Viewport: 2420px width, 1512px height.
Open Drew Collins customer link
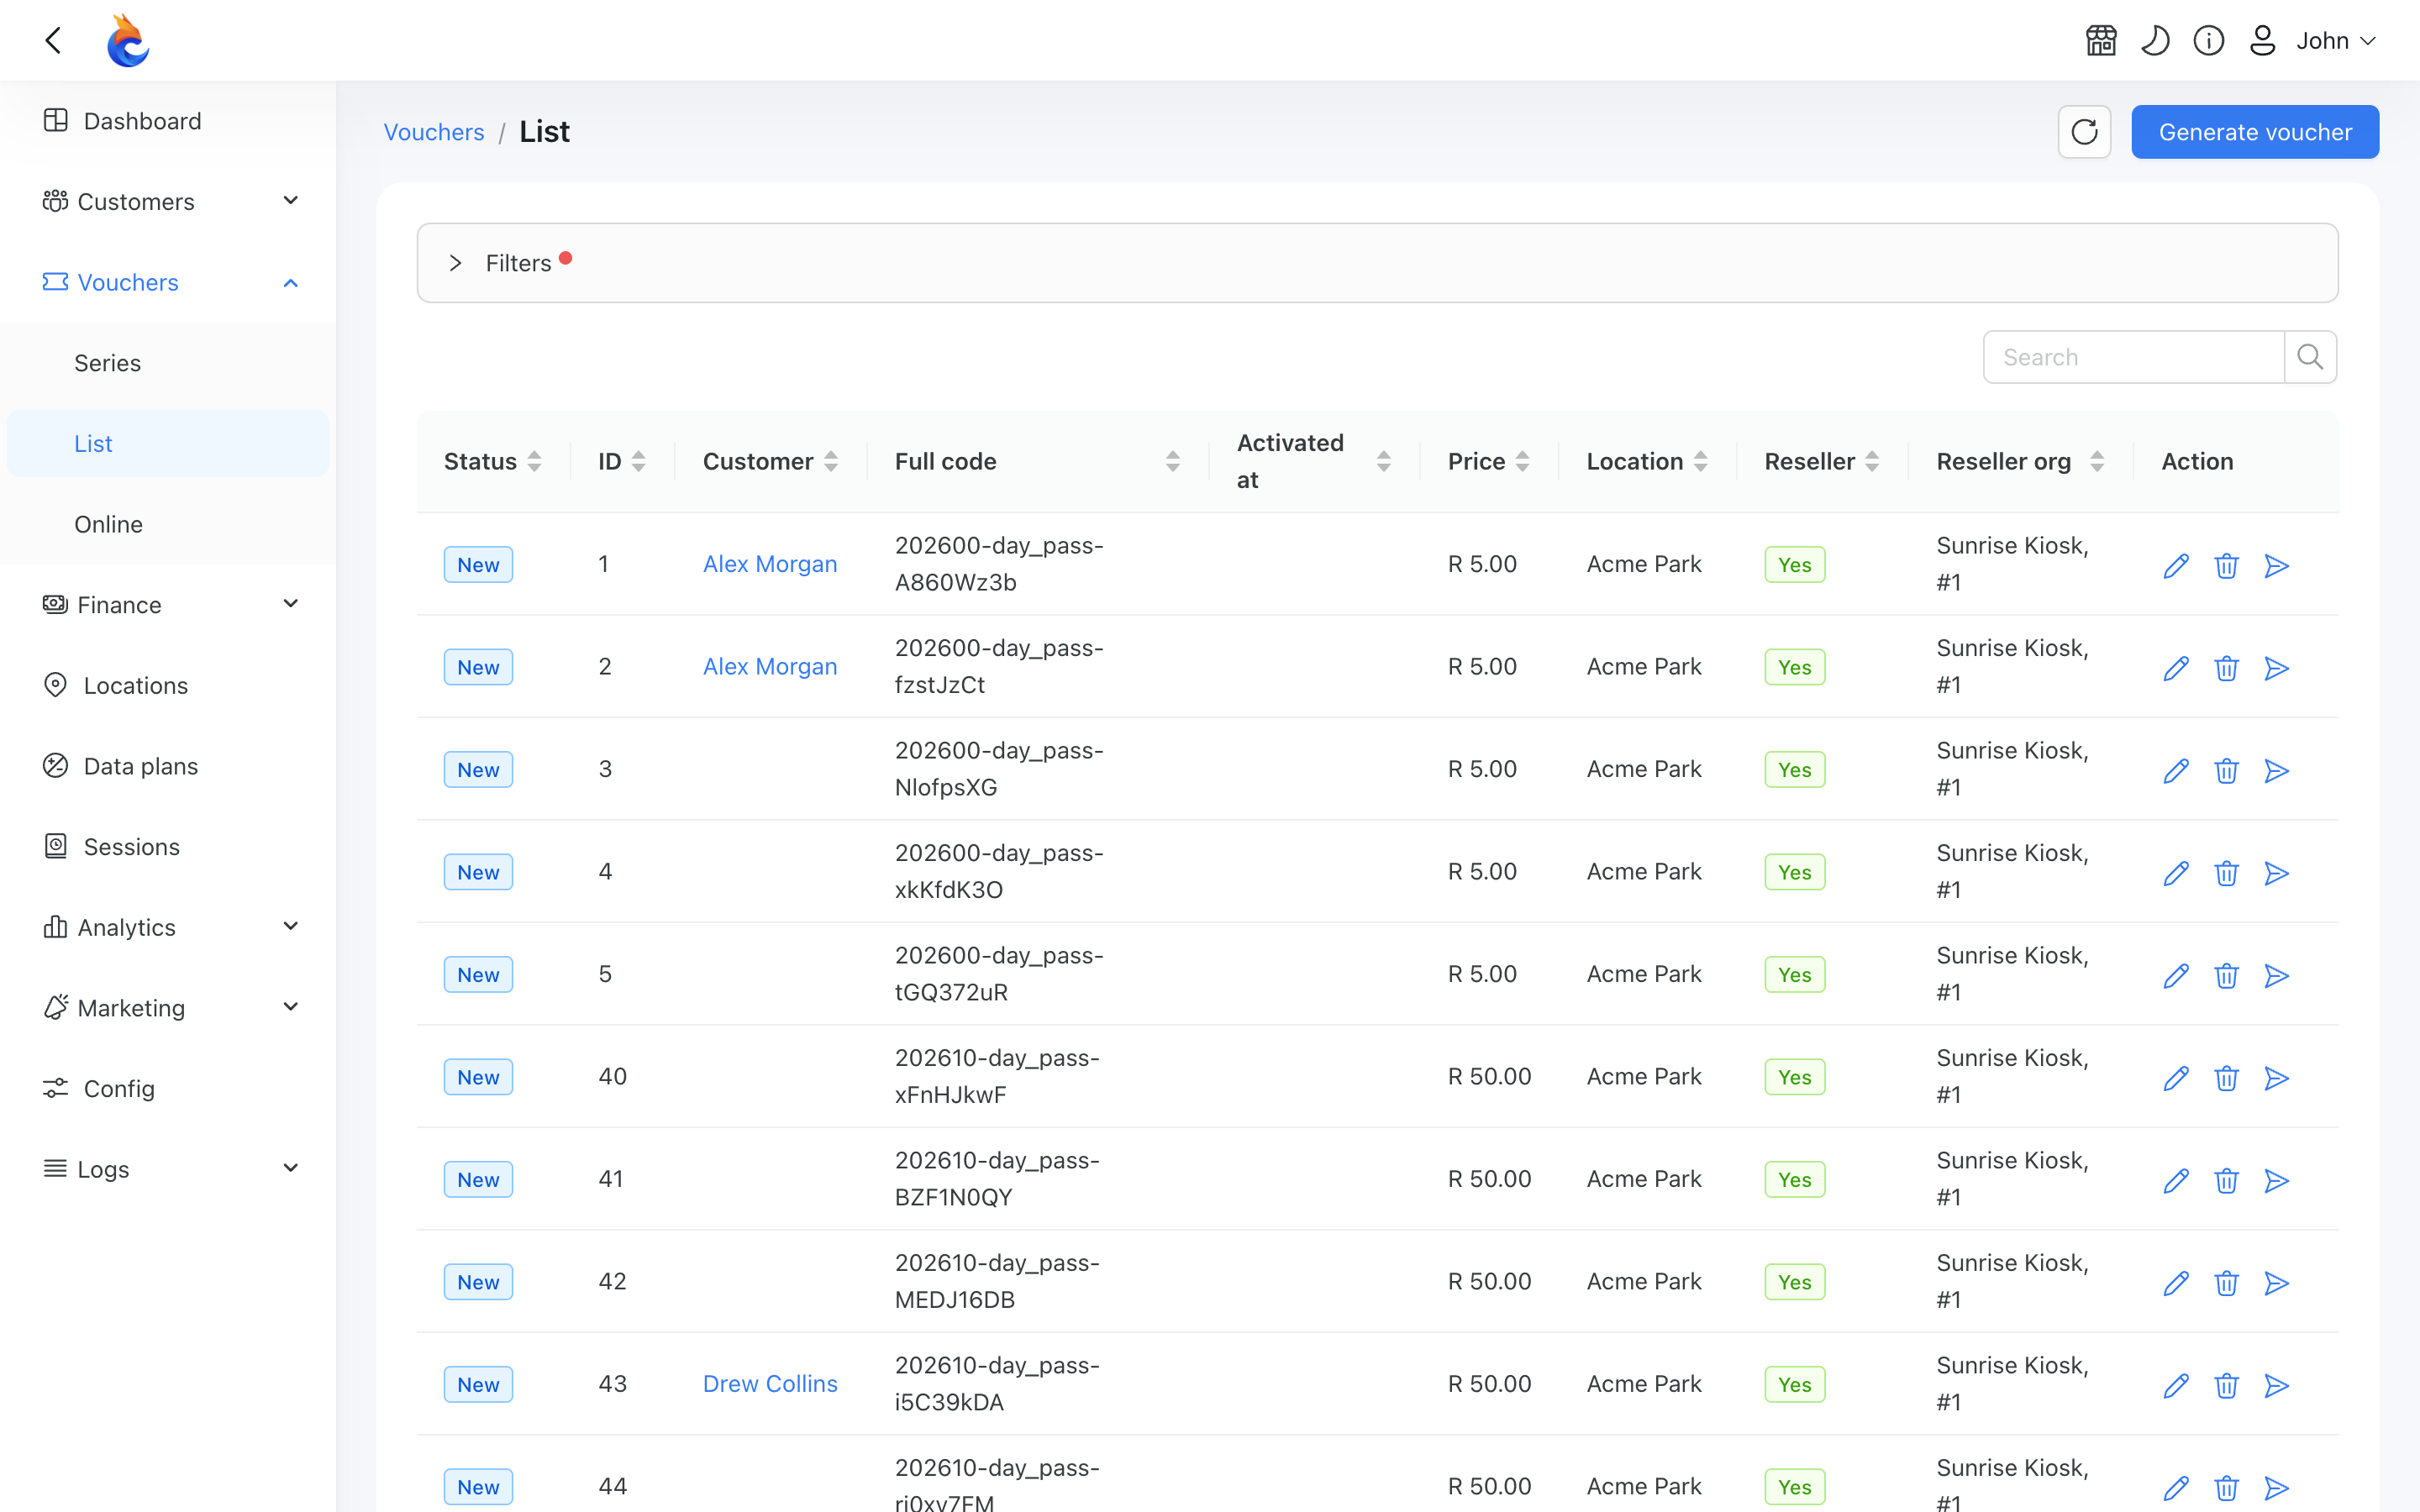(x=770, y=1384)
